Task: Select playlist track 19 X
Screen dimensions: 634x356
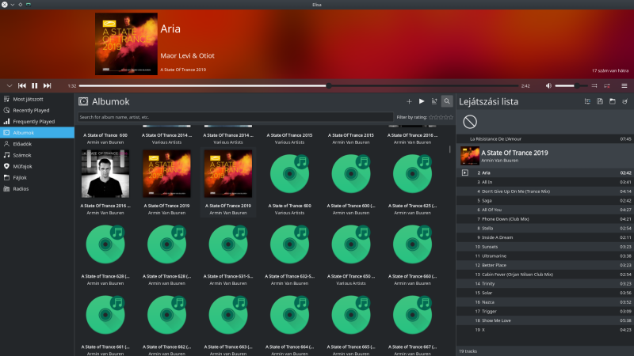Action: [544, 330]
